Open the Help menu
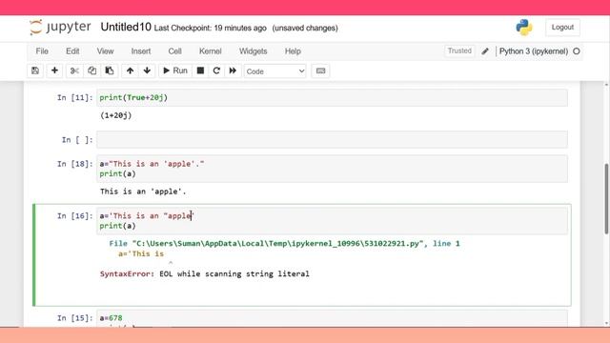This screenshot has width=610, height=343. 293,51
